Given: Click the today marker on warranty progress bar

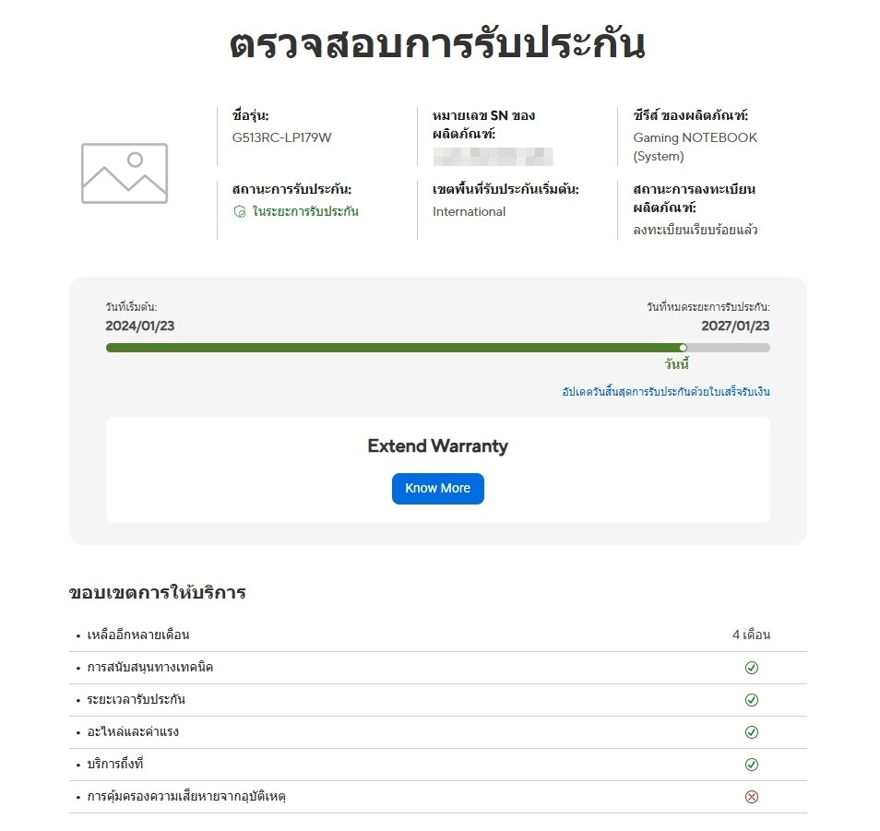Looking at the screenshot, I should tap(683, 348).
